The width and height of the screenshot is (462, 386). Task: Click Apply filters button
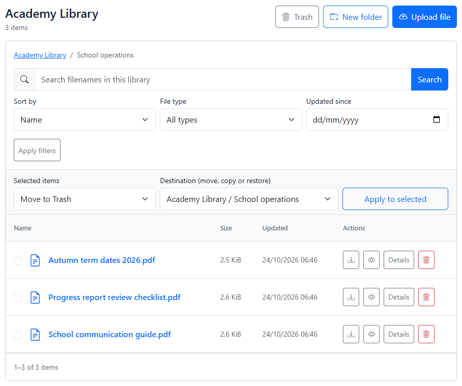coord(37,150)
